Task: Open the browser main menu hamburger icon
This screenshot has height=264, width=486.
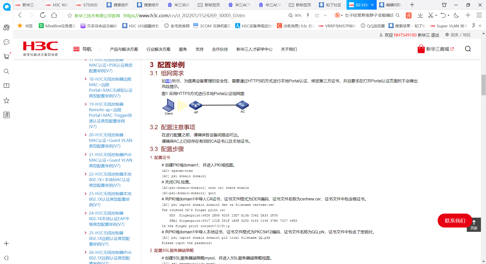Action: (479, 15)
